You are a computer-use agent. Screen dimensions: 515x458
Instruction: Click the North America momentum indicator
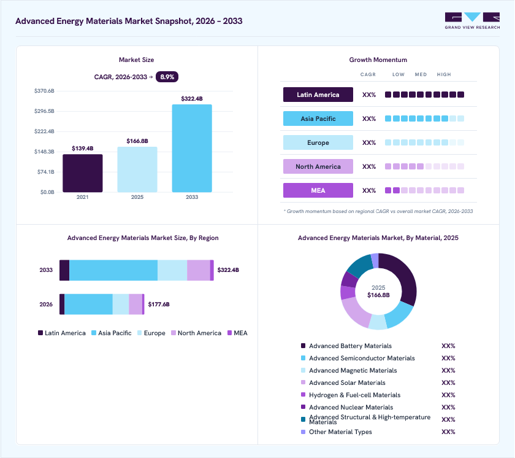(424, 167)
